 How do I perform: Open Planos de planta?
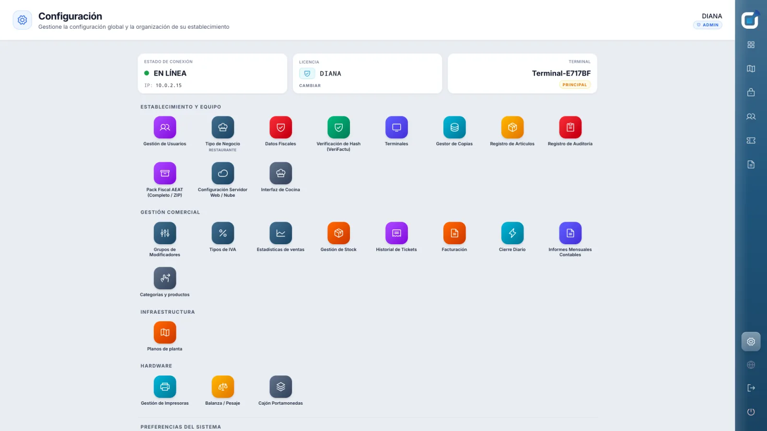pyautogui.click(x=165, y=332)
